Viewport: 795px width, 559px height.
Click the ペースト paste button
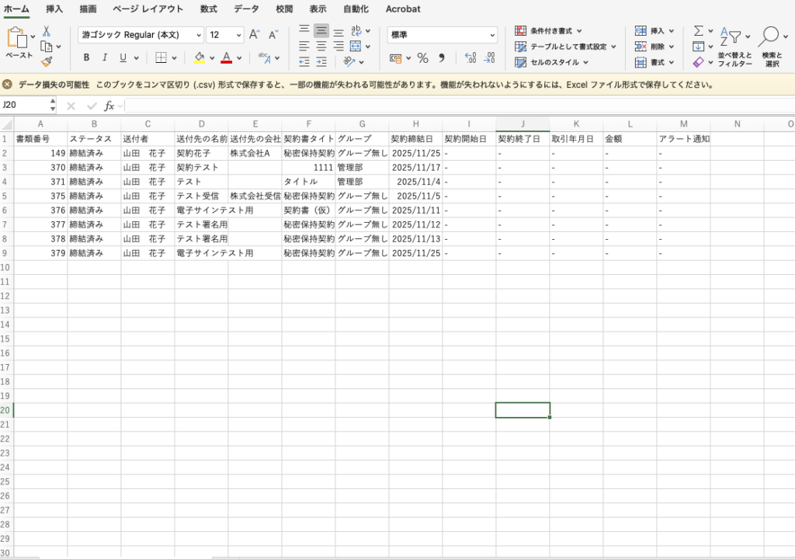[19, 43]
